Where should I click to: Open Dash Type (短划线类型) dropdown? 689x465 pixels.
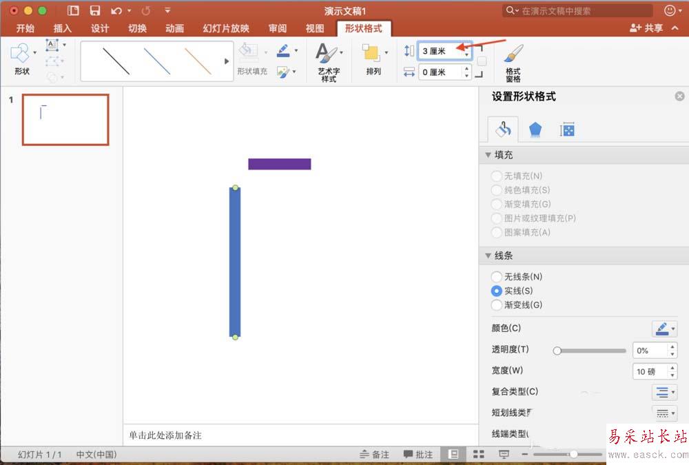(664, 413)
